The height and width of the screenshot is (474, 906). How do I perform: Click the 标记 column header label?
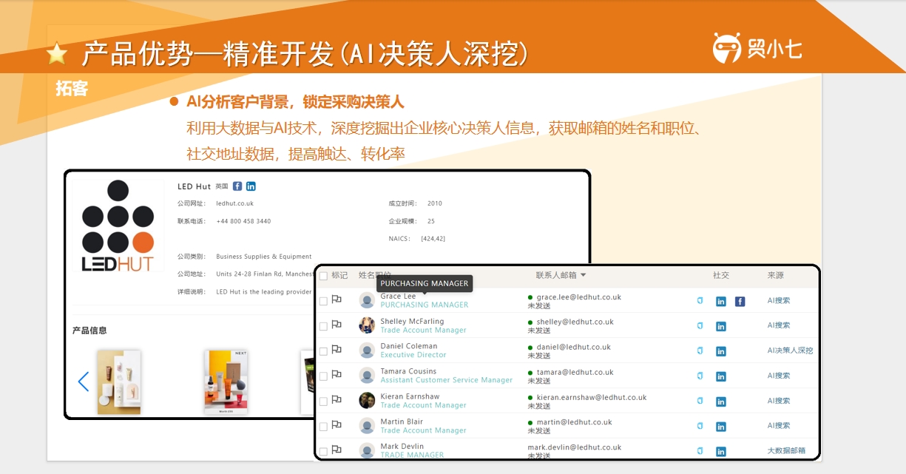tap(339, 275)
